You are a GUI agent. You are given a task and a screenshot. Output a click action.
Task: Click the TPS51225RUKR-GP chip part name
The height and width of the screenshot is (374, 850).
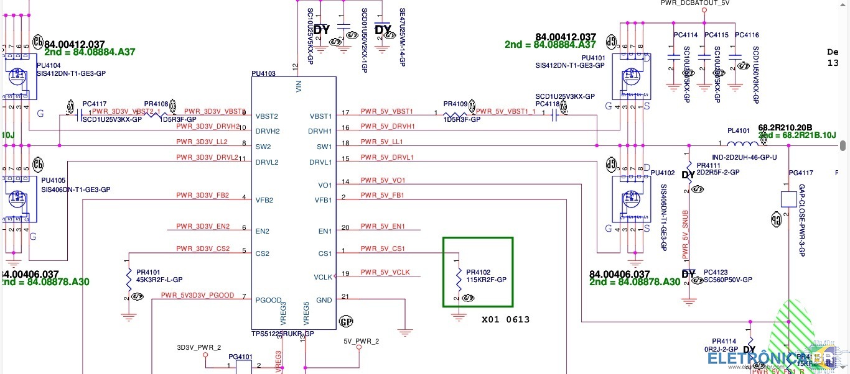point(283,334)
